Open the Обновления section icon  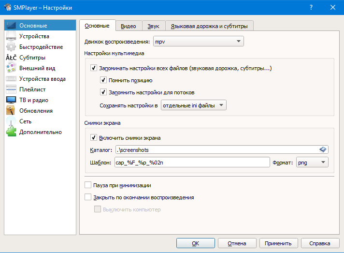[11, 111]
